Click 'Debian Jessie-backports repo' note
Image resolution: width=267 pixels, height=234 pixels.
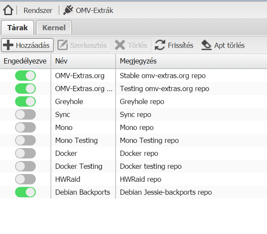(166, 193)
